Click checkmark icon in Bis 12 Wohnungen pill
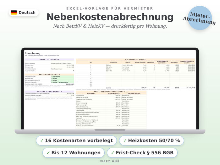 [x=48, y=153]
